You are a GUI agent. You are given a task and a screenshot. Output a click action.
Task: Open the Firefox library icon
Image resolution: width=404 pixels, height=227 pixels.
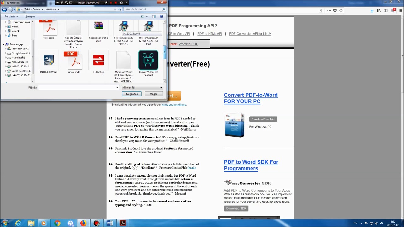[x=379, y=10]
